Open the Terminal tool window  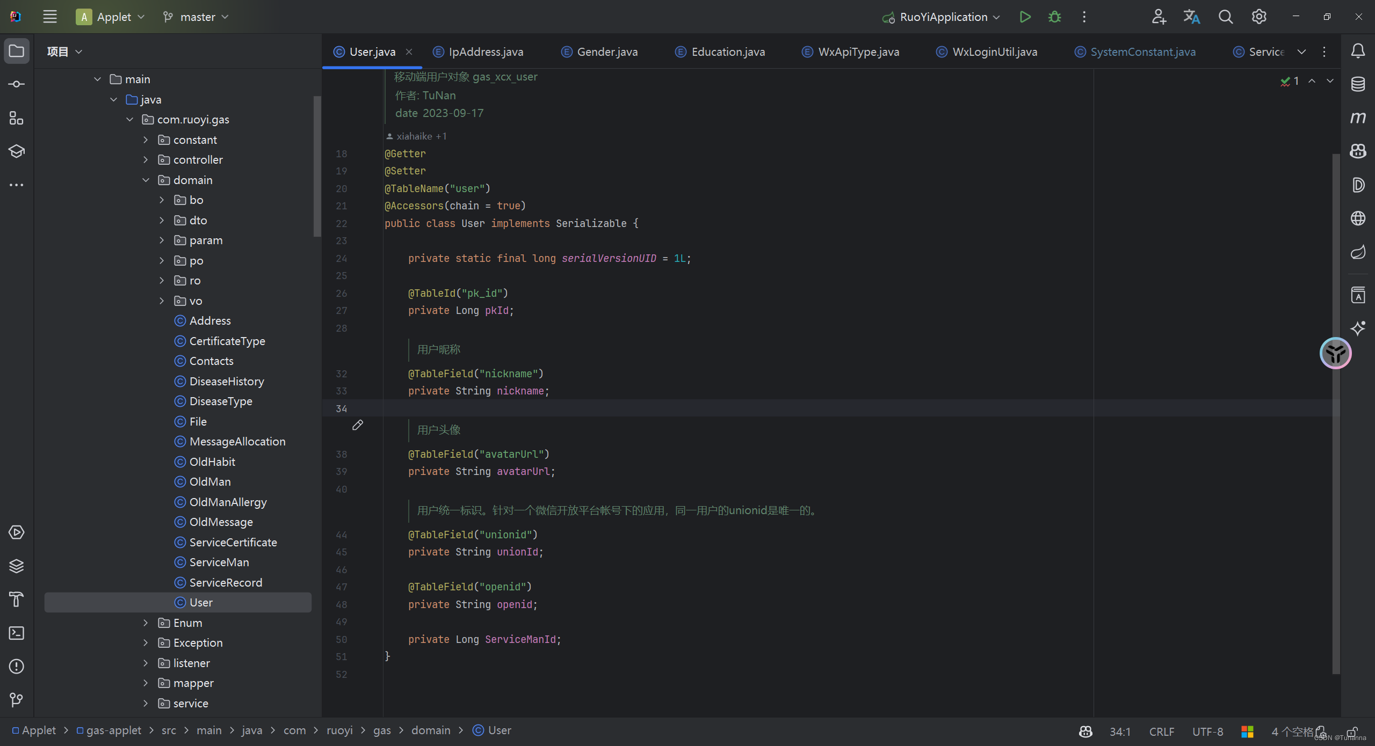click(17, 633)
